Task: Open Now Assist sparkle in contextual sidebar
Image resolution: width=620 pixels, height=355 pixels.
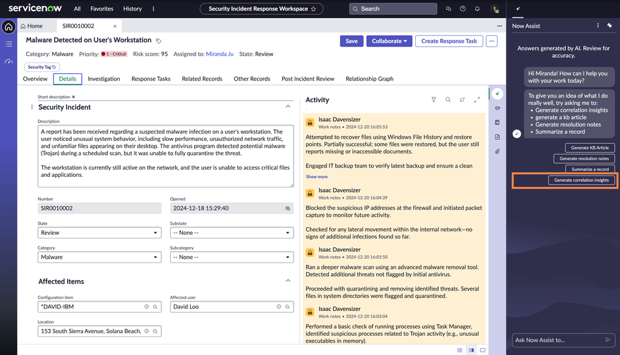Action: 497,94
